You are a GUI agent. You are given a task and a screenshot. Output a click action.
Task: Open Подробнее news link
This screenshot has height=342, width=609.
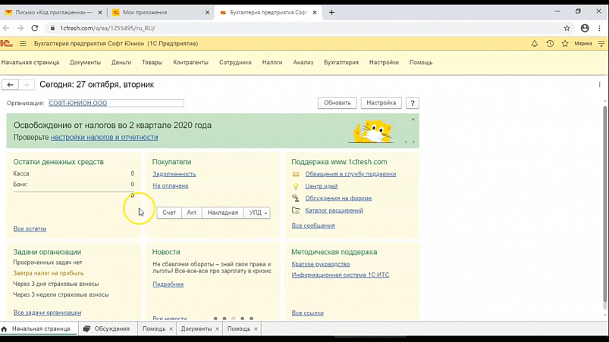click(x=168, y=284)
